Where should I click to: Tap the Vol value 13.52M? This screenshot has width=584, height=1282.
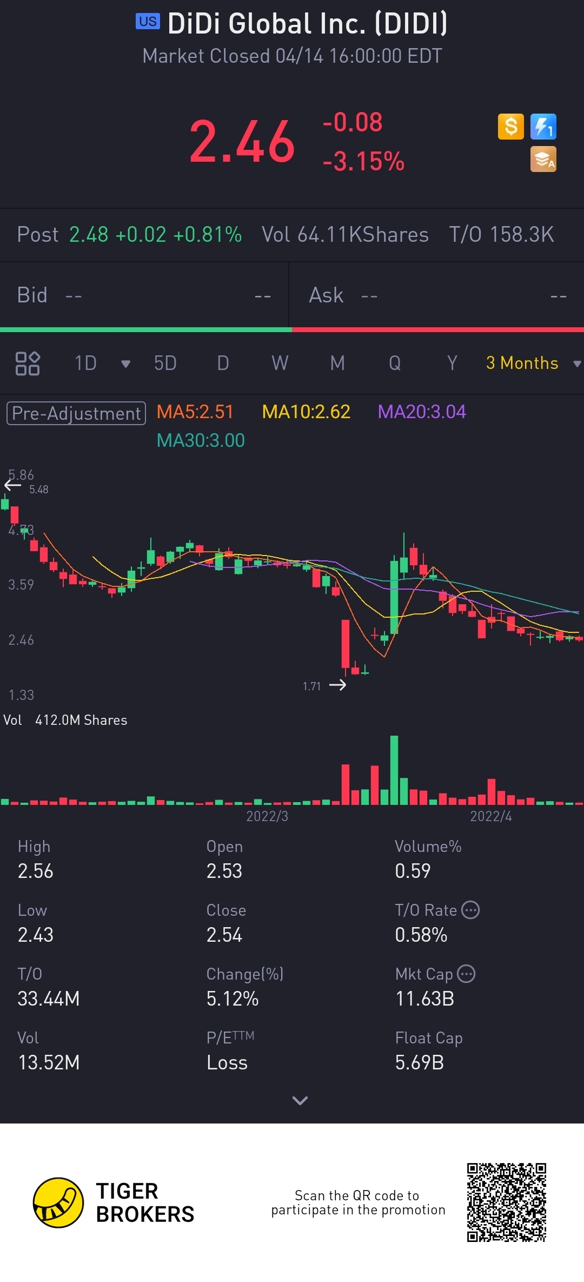coord(49,1063)
